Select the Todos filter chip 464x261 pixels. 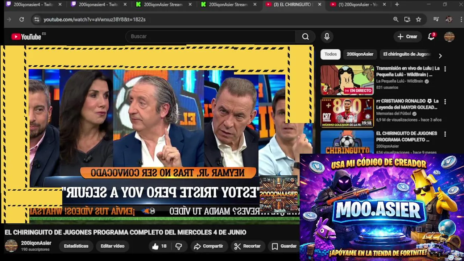pyautogui.click(x=331, y=54)
